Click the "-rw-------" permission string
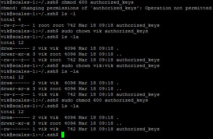The image size is (213, 139). pyautogui.click(x=15, y=129)
